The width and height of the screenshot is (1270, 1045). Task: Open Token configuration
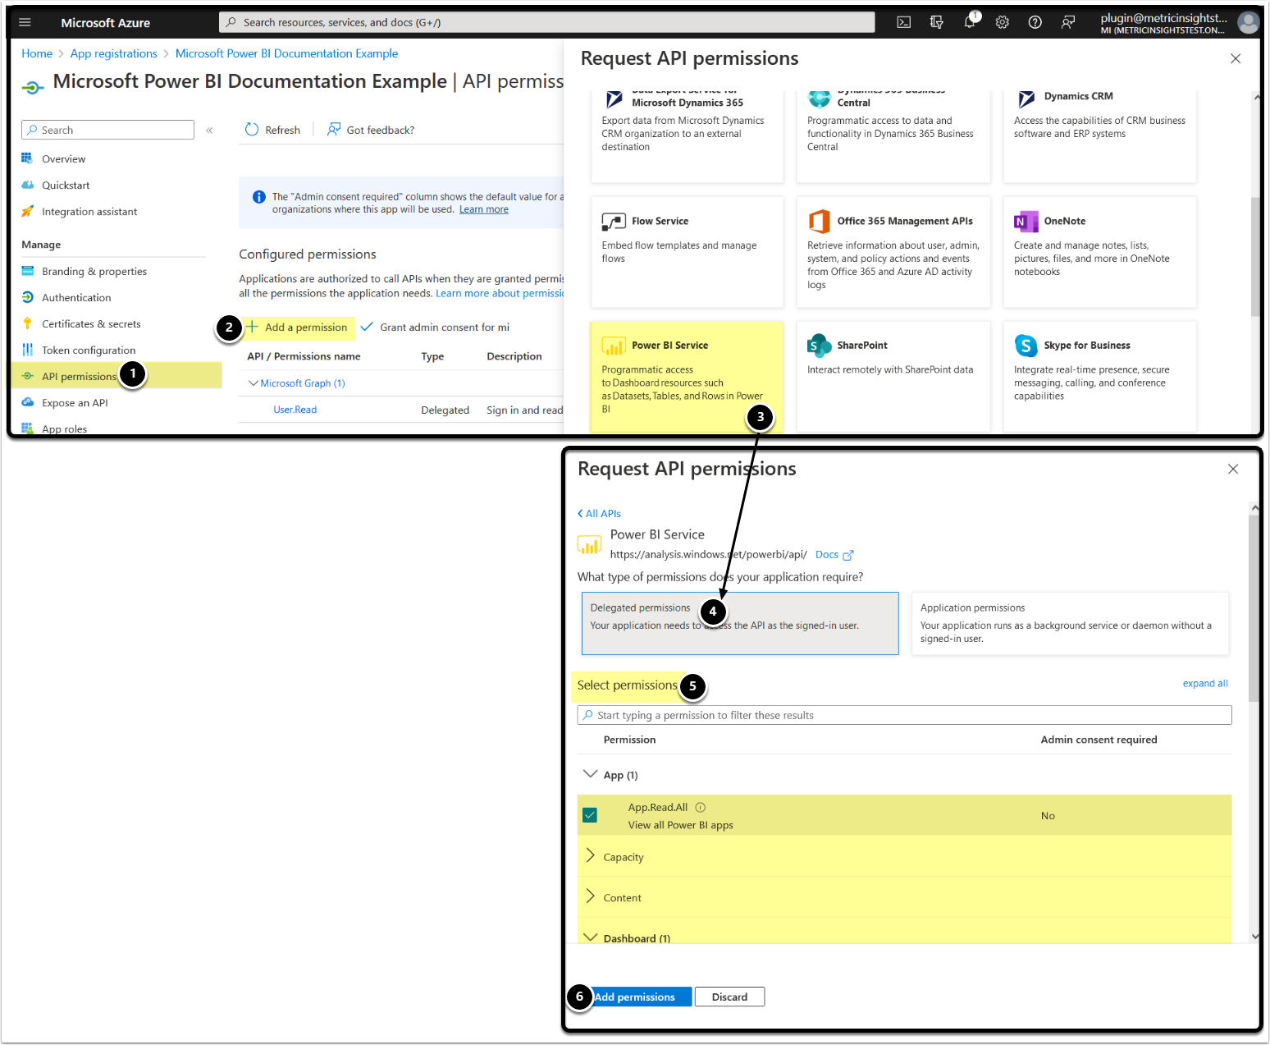click(89, 351)
